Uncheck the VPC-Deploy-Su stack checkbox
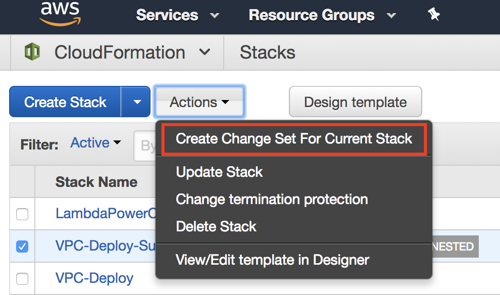 click(22, 247)
